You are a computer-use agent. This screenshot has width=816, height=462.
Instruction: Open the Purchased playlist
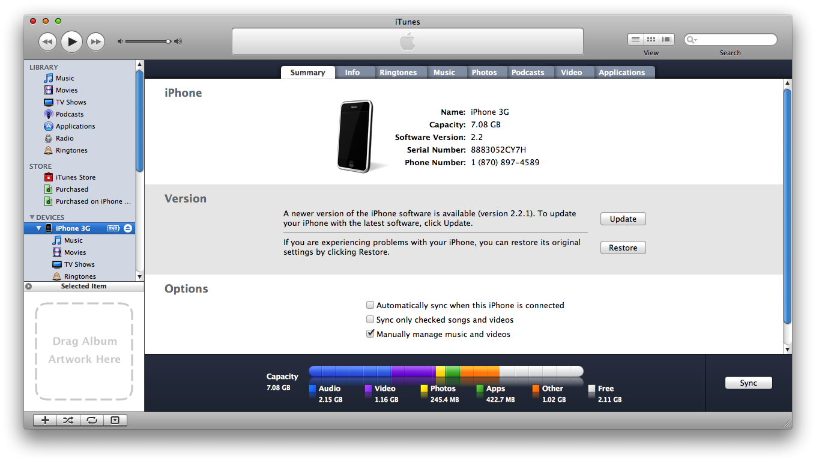[x=71, y=189]
